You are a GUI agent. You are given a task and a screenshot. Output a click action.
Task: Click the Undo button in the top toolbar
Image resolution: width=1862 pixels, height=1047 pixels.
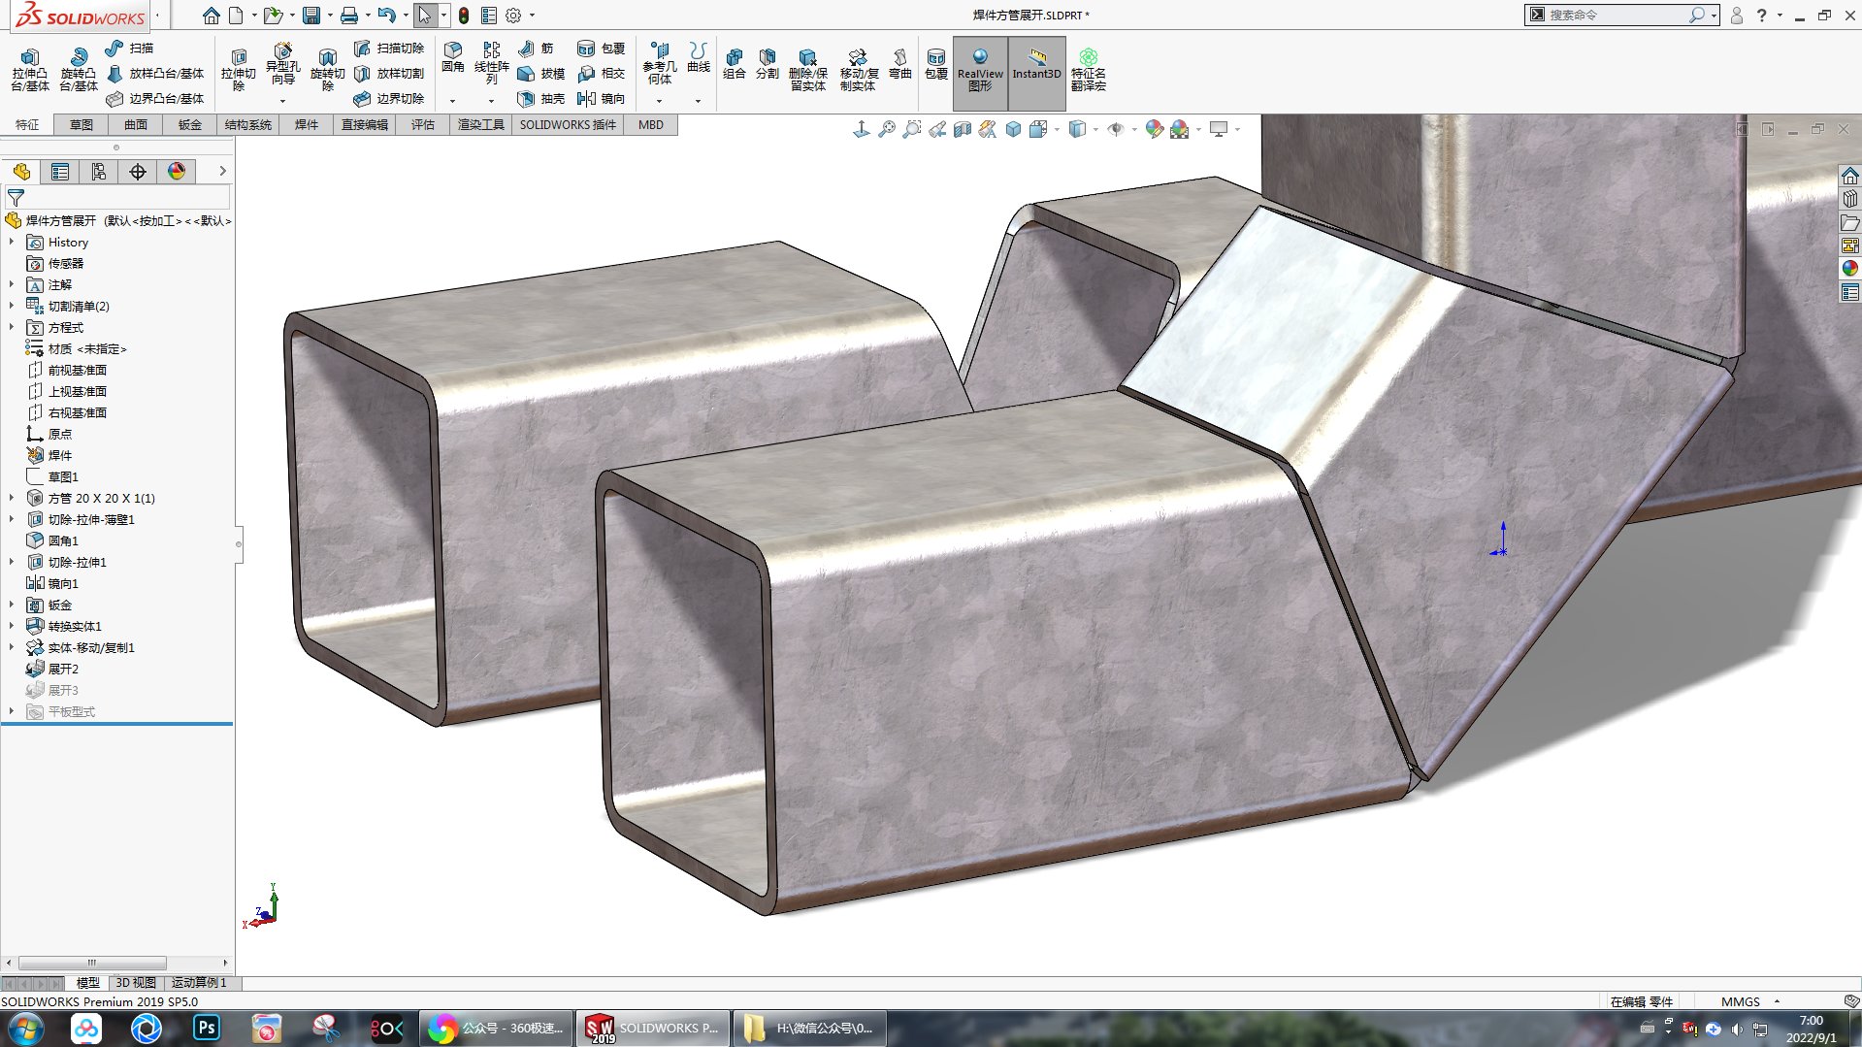pyautogui.click(x=386, y=16)
